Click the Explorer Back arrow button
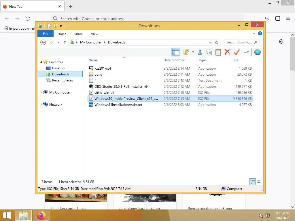This screenshot has height=221, width=295. pos(43,42)
